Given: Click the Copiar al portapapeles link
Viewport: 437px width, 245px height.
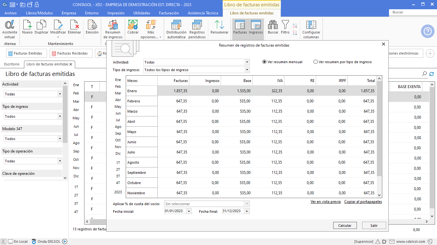Looking at the screenshot, I should click(363, 202).
